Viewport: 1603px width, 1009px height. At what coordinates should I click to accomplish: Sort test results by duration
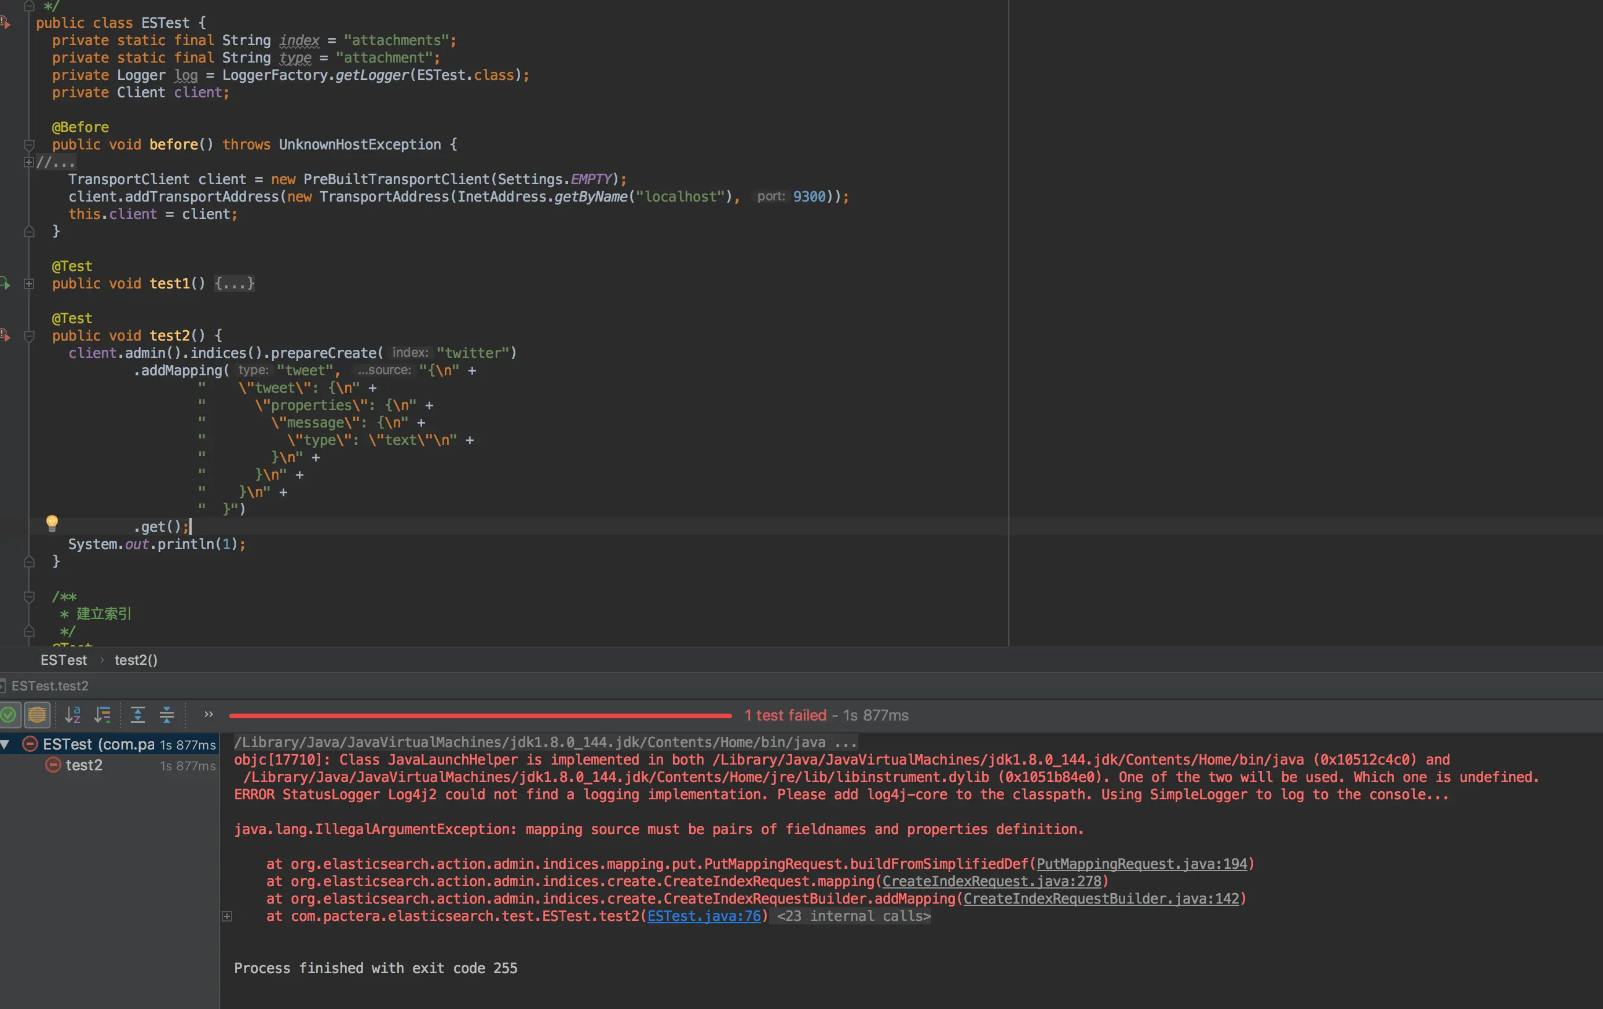[103, 715]
